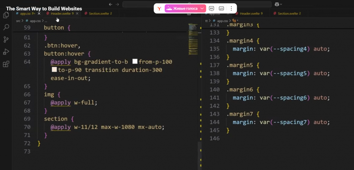
Task: Click the src breadcrumb in left editor
Action: 18,21
